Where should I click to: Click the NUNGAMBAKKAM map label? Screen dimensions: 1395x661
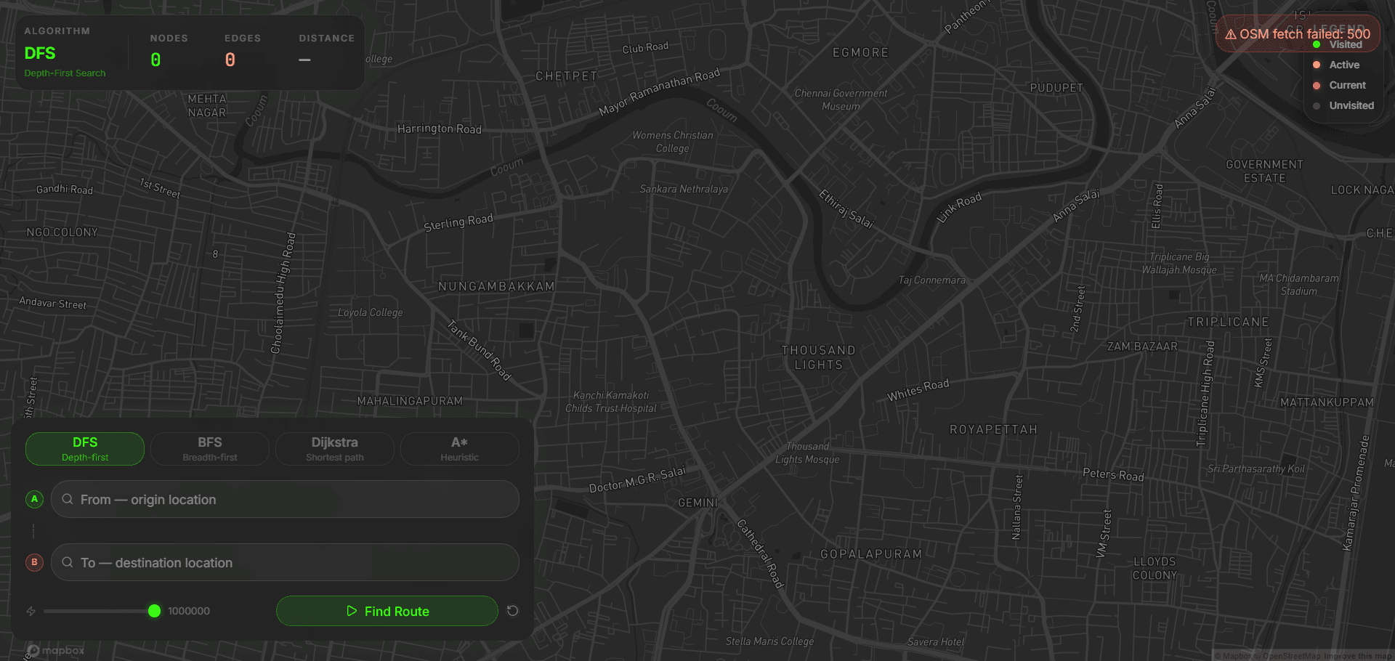496,286
